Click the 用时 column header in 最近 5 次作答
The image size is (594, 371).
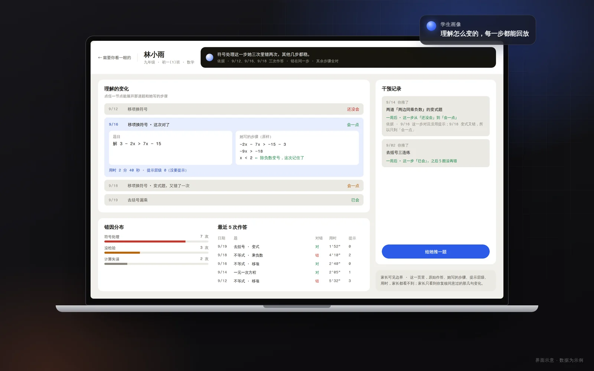coord(333,238)
